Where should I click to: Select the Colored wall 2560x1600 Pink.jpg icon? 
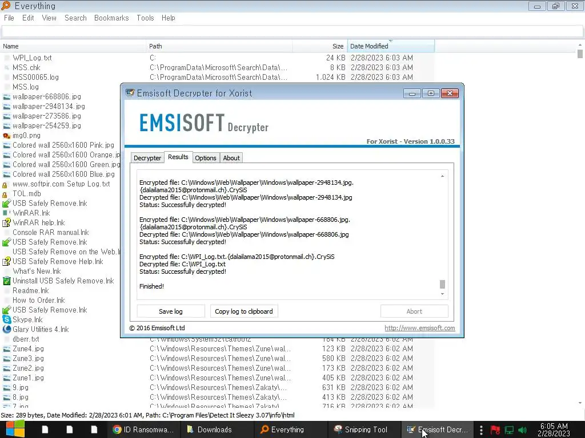click(x=6, y=145)
